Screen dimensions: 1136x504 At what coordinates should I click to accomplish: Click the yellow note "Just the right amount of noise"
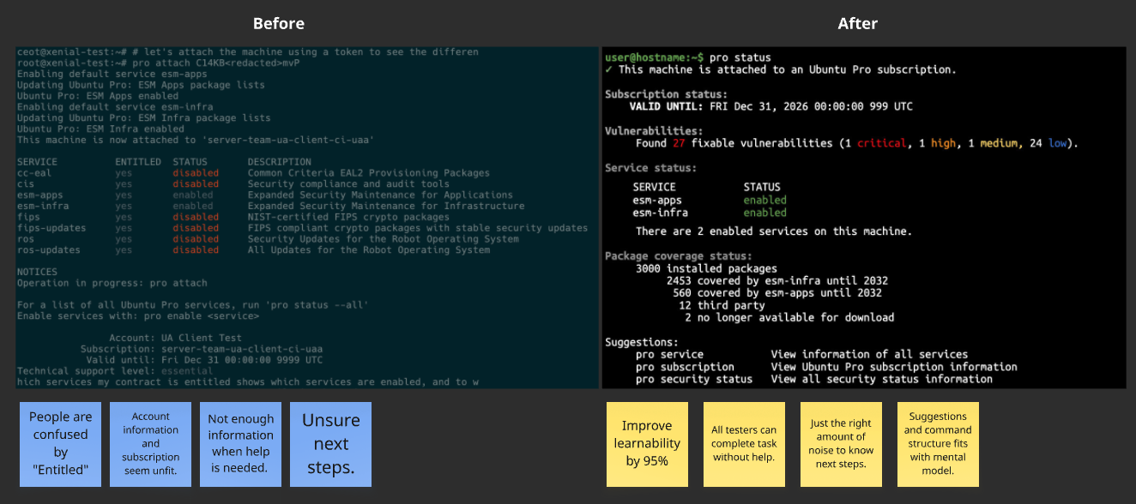coord(841,443)
